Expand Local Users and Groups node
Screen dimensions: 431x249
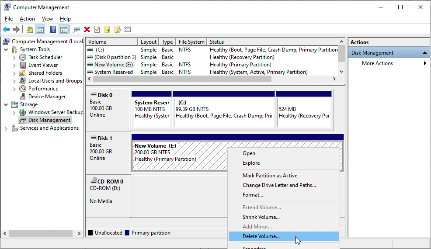pos(14,81)
